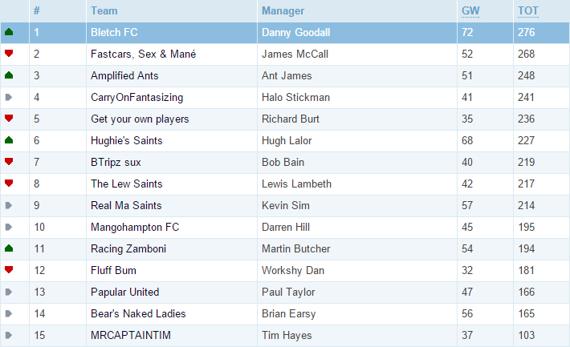Click the Manager column header
The image size is (570, 347).
tap(283, 11)
